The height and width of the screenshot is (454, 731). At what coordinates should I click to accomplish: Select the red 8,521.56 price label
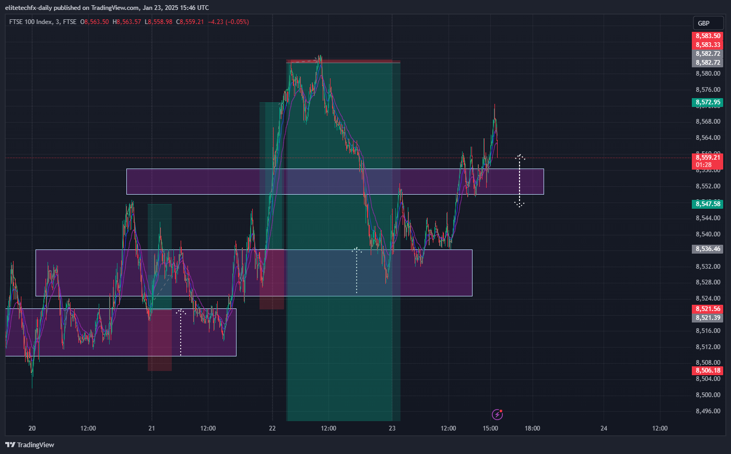[708, 309]
